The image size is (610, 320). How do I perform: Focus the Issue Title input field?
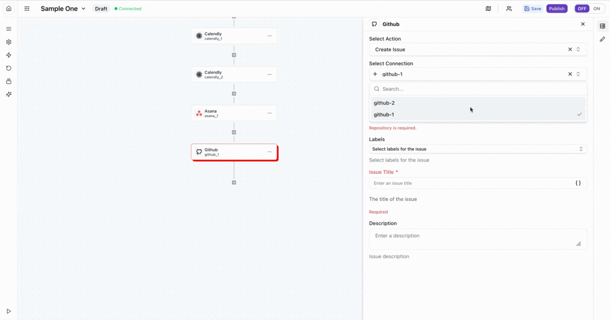478,183
